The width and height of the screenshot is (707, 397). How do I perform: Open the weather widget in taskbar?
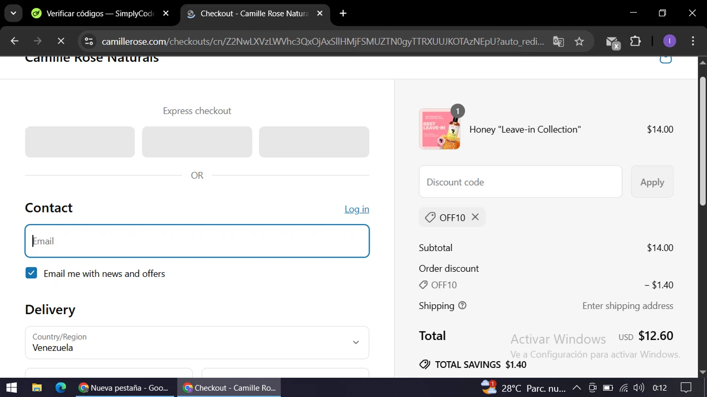[x=523, y=388]
